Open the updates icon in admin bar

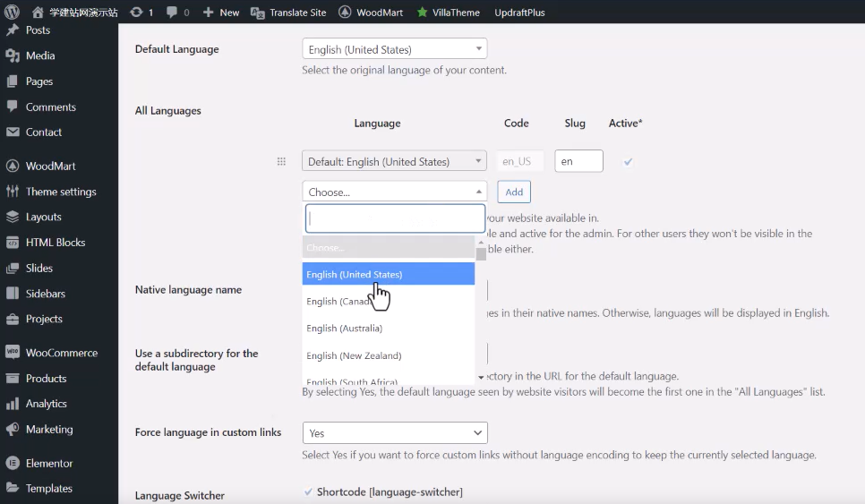tap(136, 13)
